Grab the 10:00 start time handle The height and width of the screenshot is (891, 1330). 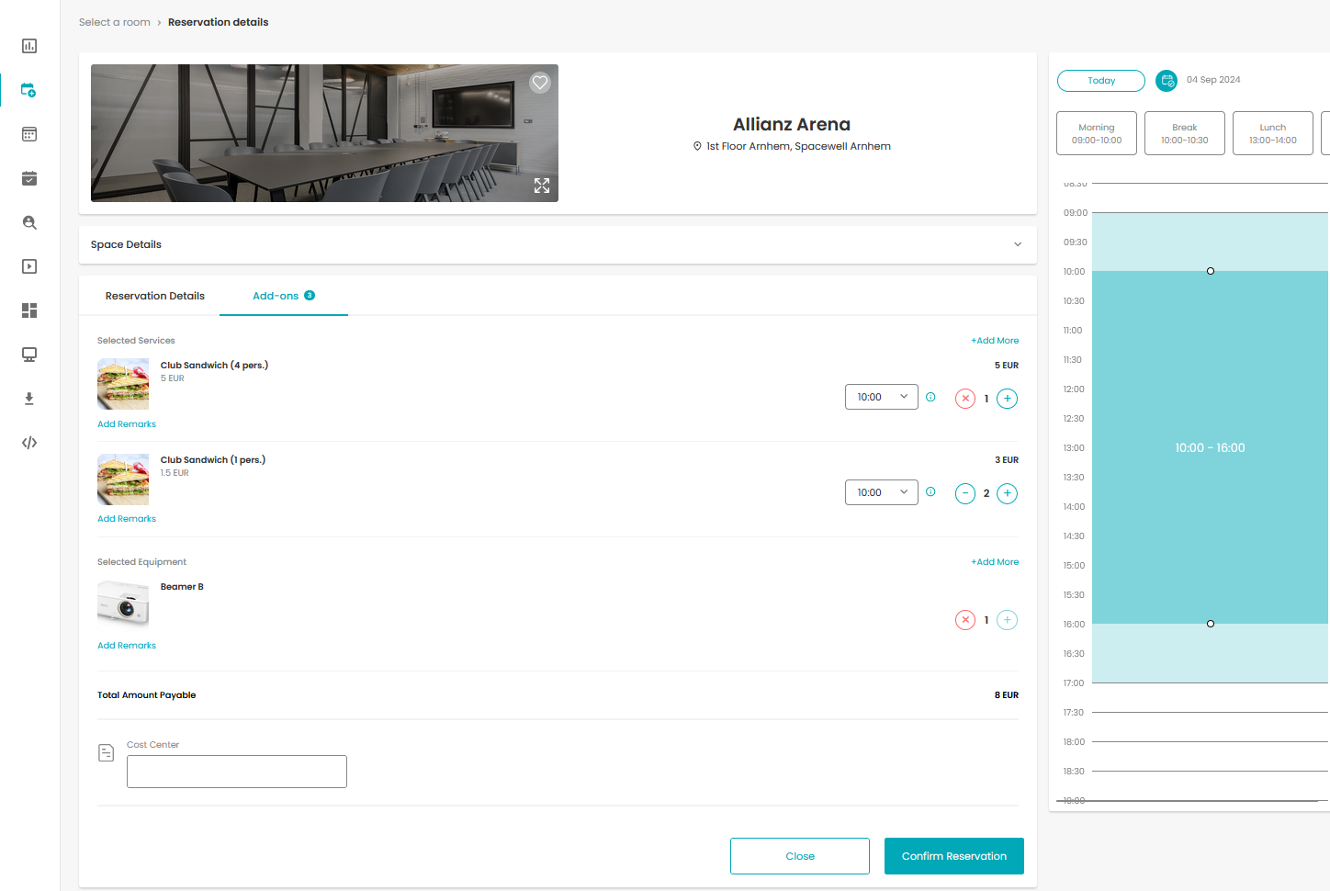pyautogui.click(x=1211, y=271)
